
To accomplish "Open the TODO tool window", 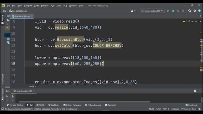I will point(40,105).
